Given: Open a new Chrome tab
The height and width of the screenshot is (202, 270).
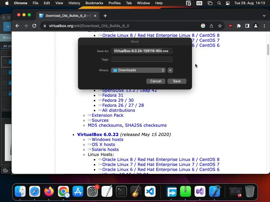Looking at the screenshot, I should (105, 16).
